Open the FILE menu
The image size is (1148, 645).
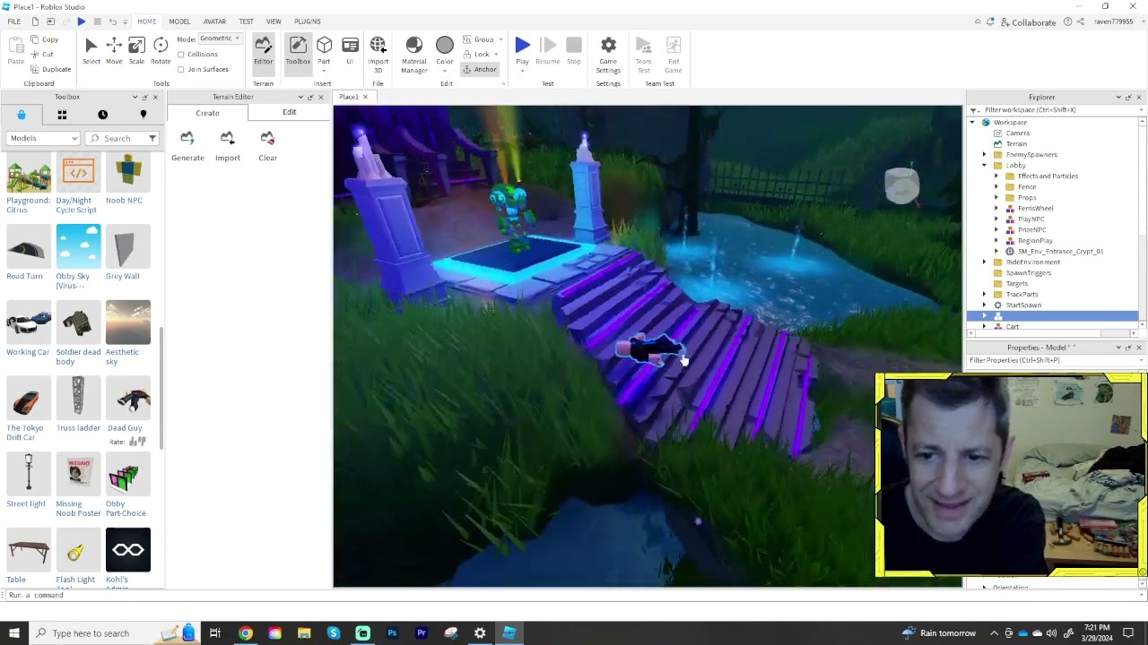click(x=14, y=21)
